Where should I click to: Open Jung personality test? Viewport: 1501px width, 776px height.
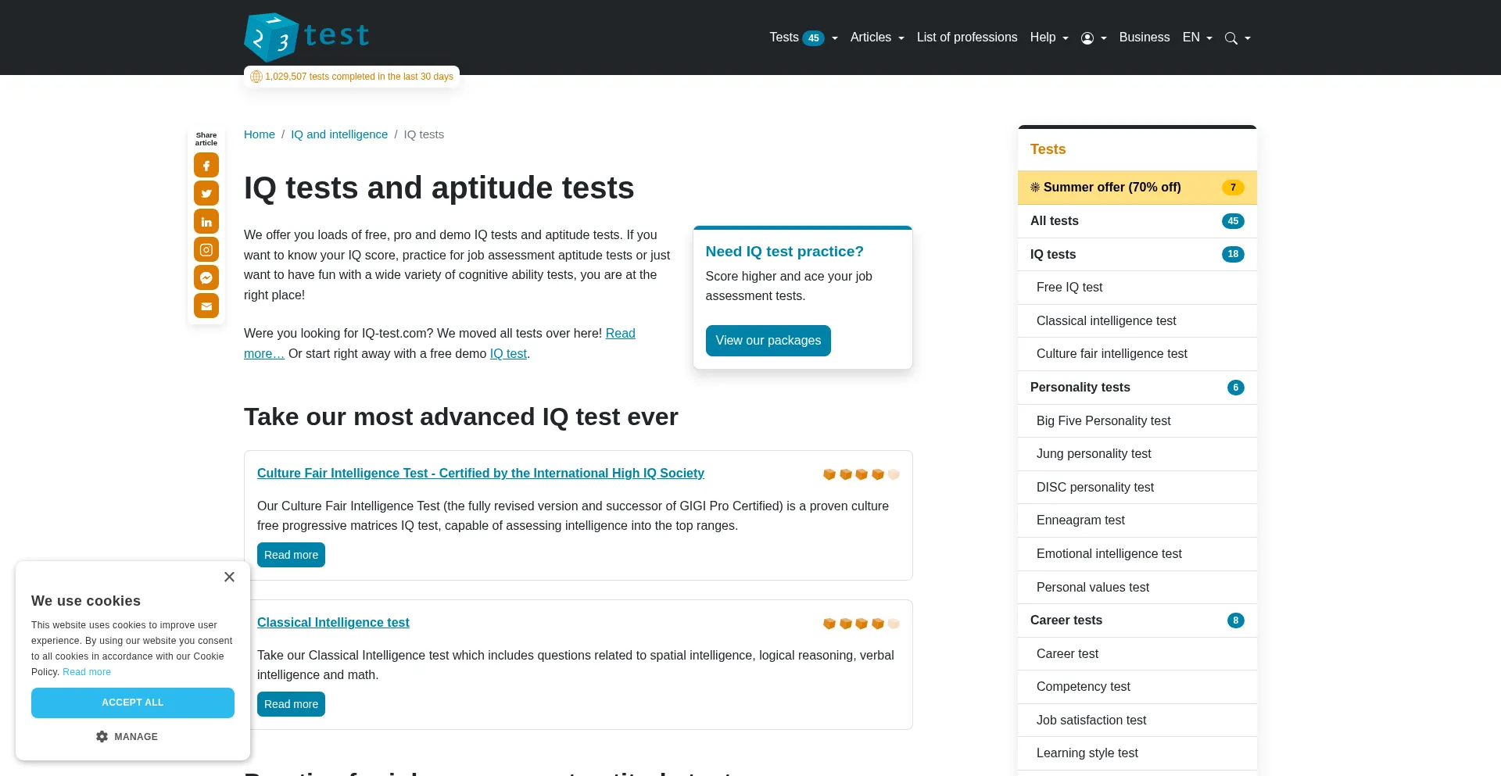pos(1137,454)
